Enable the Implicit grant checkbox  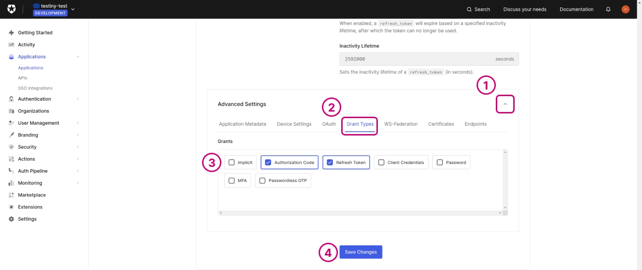pyautogui.click(x=232, y=163)
